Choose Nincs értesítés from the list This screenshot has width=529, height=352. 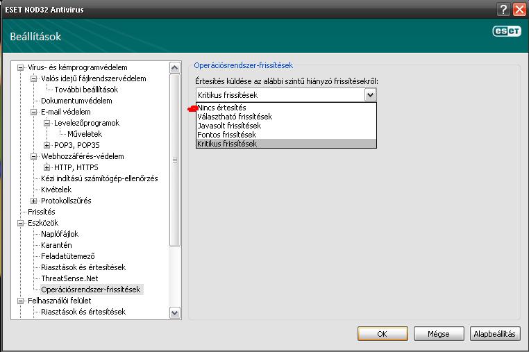tap(286, 108)
